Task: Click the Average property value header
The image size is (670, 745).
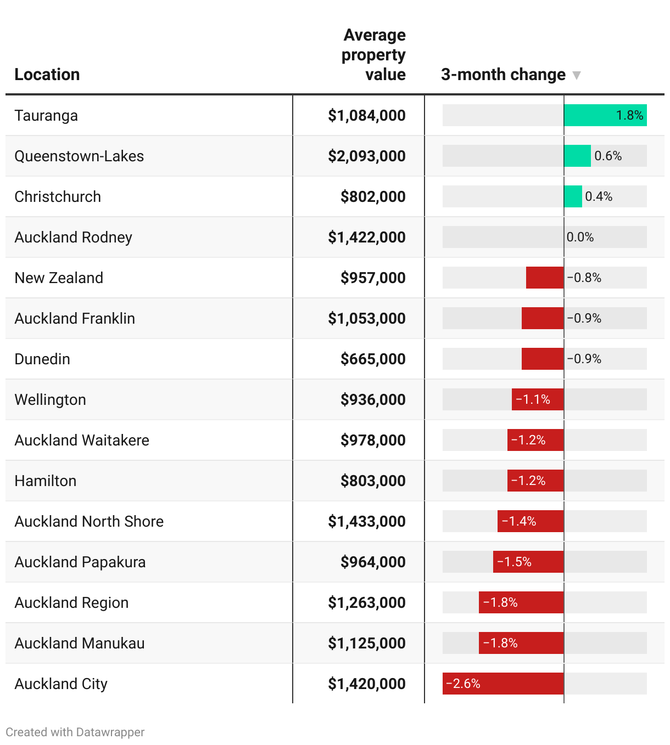Action: 373,55
